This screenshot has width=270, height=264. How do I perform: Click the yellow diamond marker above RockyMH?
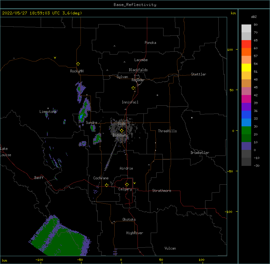(x=78, y=64)
